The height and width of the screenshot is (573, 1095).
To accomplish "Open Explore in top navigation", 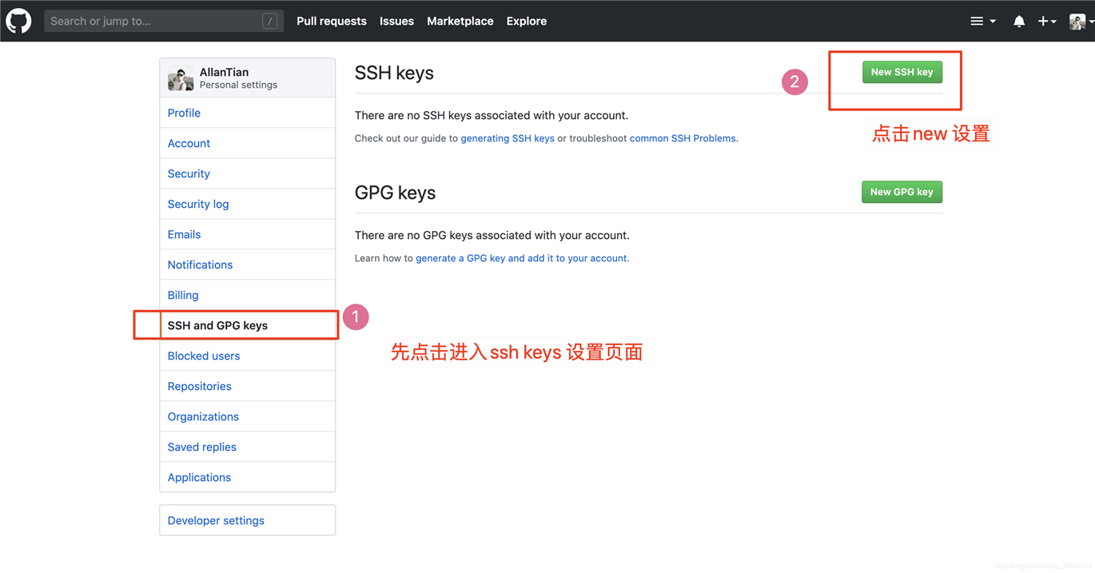I will tap(527, 22).
